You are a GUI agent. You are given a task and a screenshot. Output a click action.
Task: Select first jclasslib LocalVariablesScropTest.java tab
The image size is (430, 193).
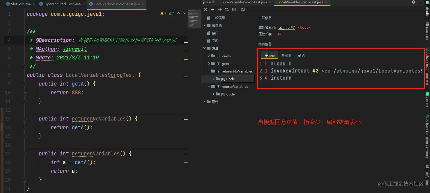pyautogui.click(x=244, y=2)
